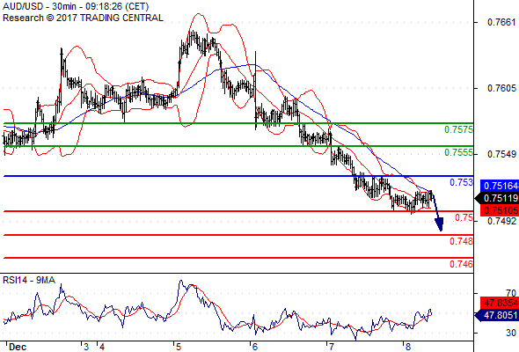Click the Trading Central research copyright text
519x352 pixels.
point(83,18)
